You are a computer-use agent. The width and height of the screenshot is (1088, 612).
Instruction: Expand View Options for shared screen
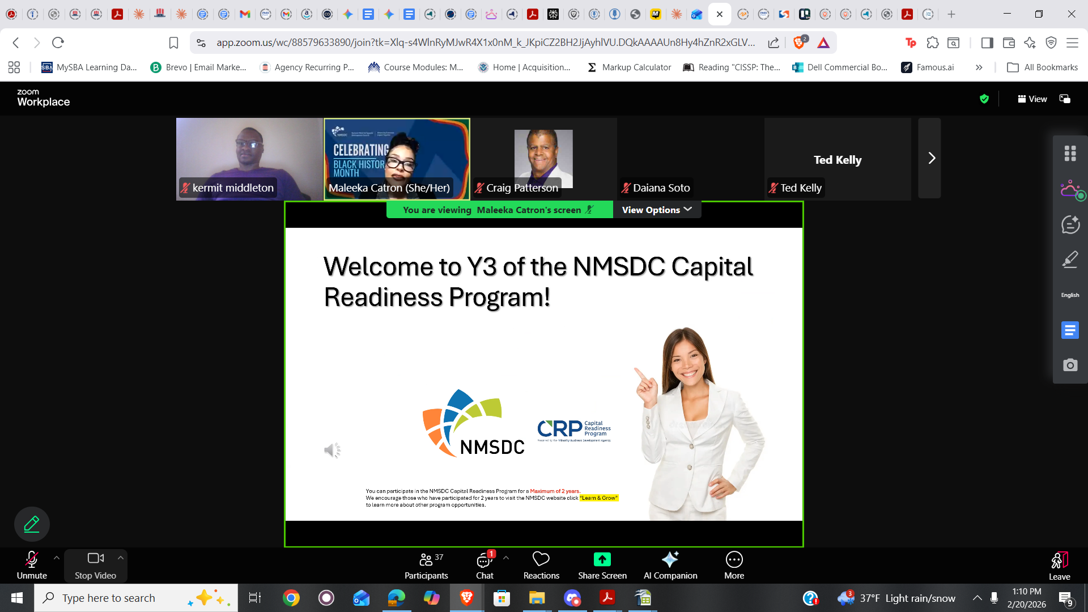tap(656, 210)
